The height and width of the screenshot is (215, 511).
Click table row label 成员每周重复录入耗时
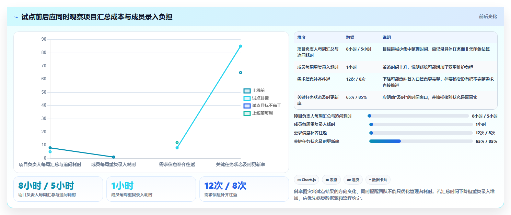click(x=318, y=67)
